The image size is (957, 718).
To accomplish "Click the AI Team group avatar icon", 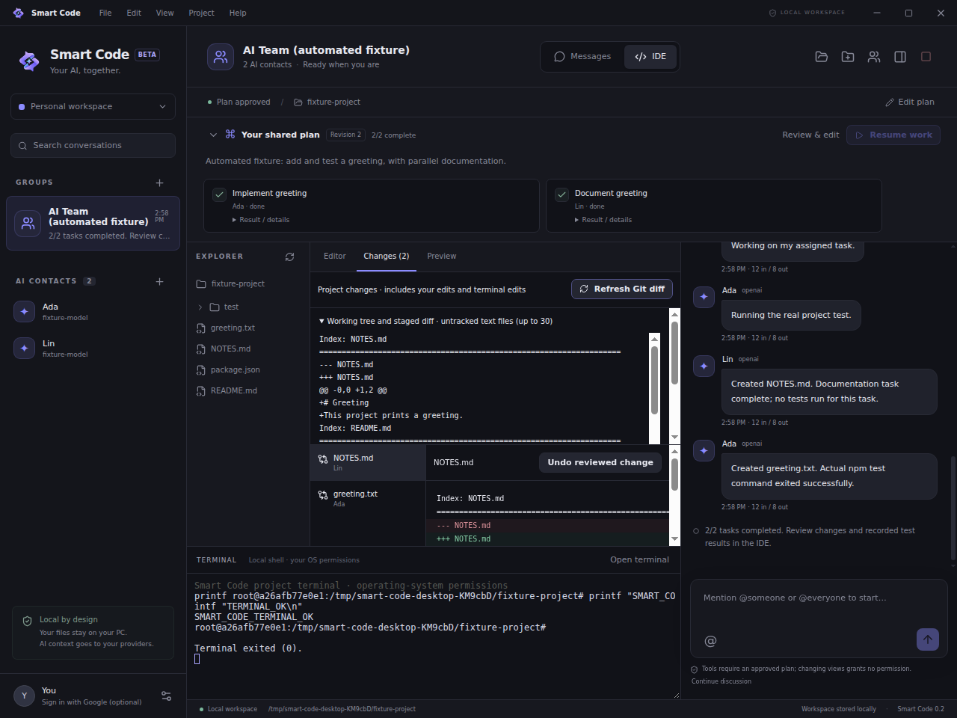I will click(x=28, y=223).
